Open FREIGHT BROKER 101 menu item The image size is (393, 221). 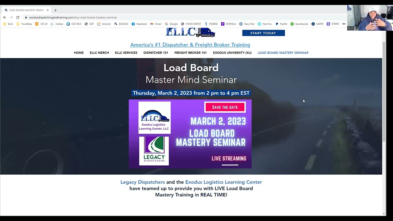pos(190,53)
